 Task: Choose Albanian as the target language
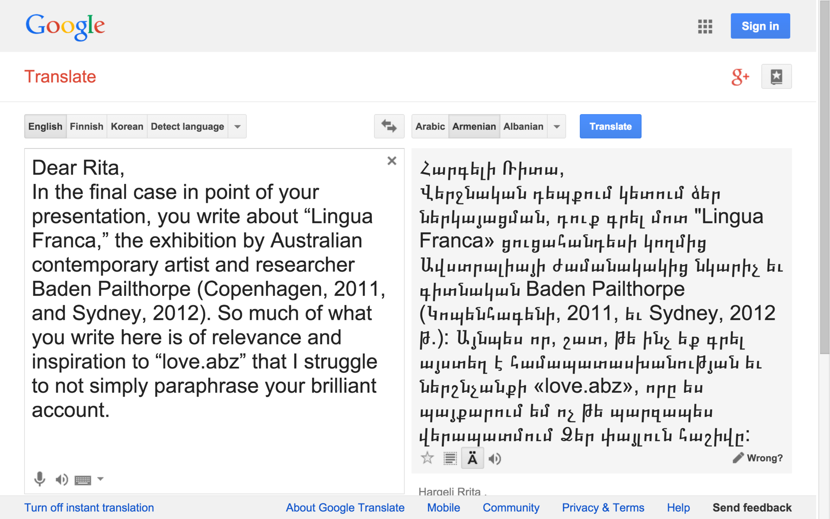coord(523,127)
